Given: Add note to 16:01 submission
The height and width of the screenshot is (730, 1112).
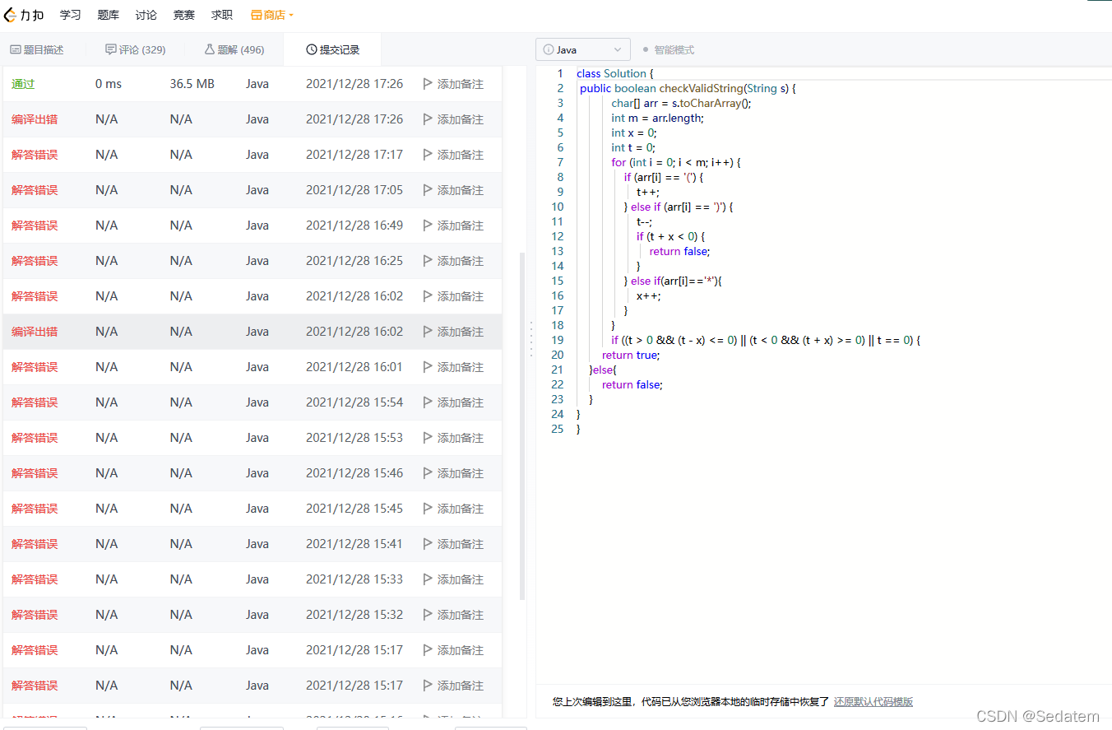Looking at the screenshot, I should pyautogui.click(x=453, y=367).
